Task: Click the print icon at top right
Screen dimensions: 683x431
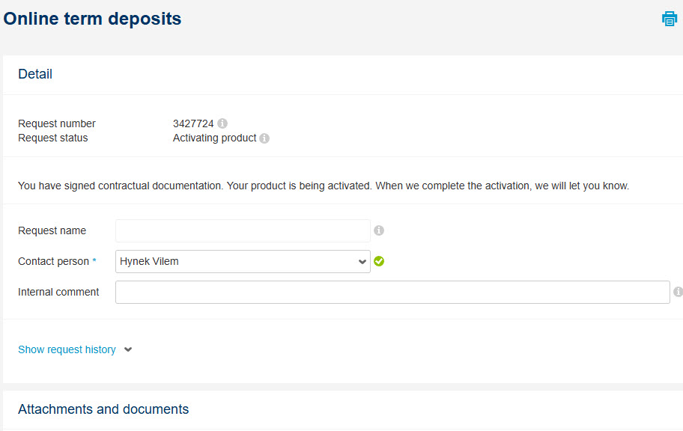Action: [669, 19]
